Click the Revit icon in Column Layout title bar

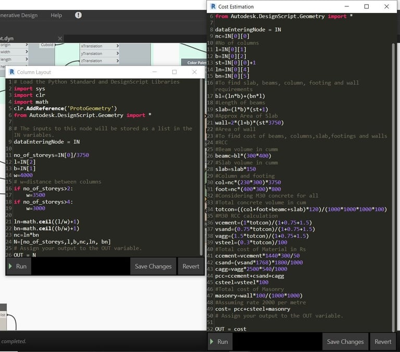tap(12, 72)
